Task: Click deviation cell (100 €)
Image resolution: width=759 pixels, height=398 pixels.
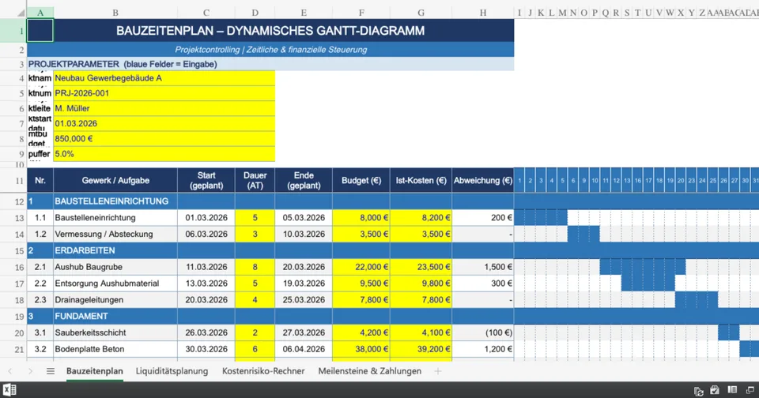Action: pyautogui.click(x=483, y=332)
